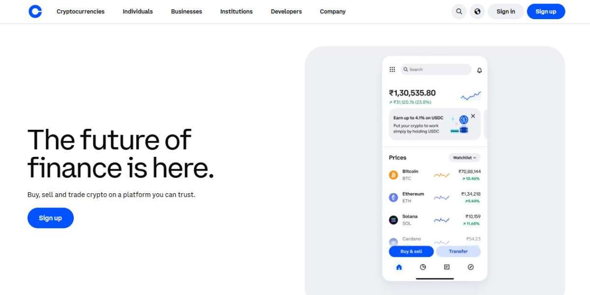Dismiss the USDC earn promo card
This screenshot has height=295, width=590.
click(473, 116)
